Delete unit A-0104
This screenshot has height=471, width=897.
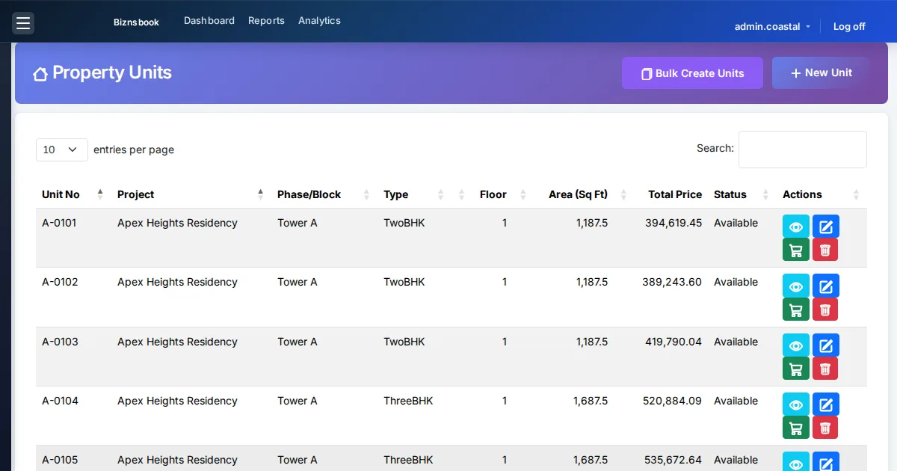tap(825, 428)
